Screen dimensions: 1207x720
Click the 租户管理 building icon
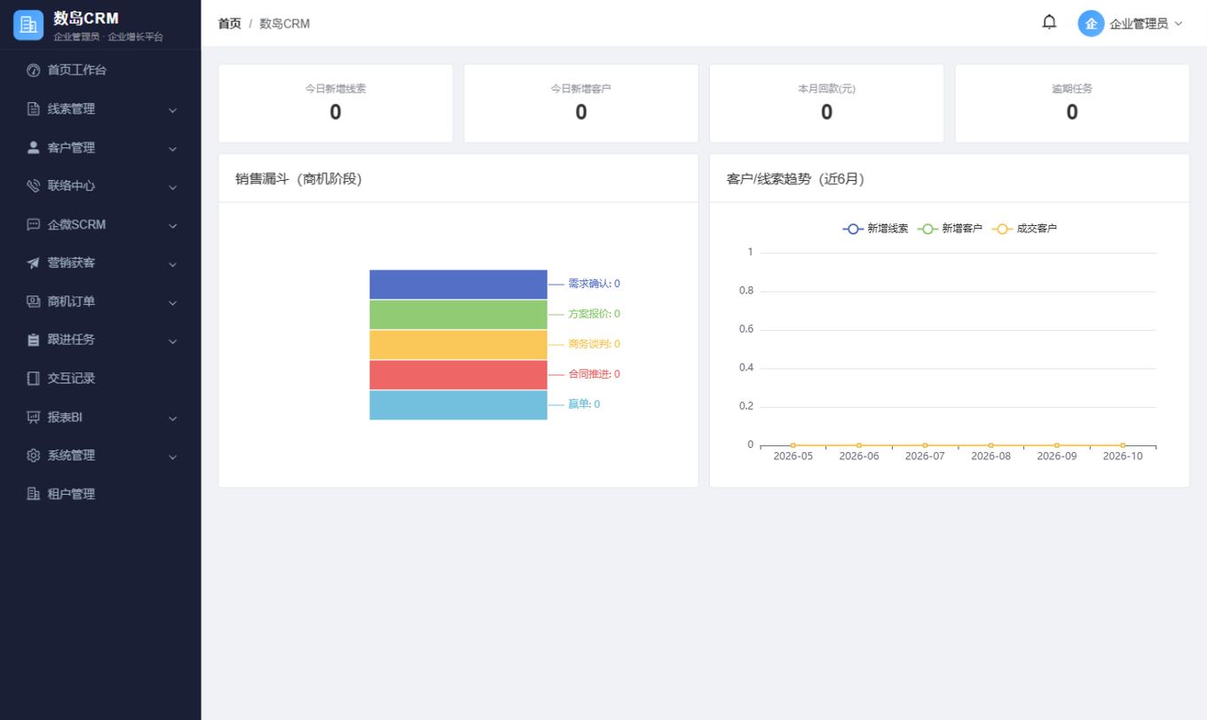[x=34, y=494]
